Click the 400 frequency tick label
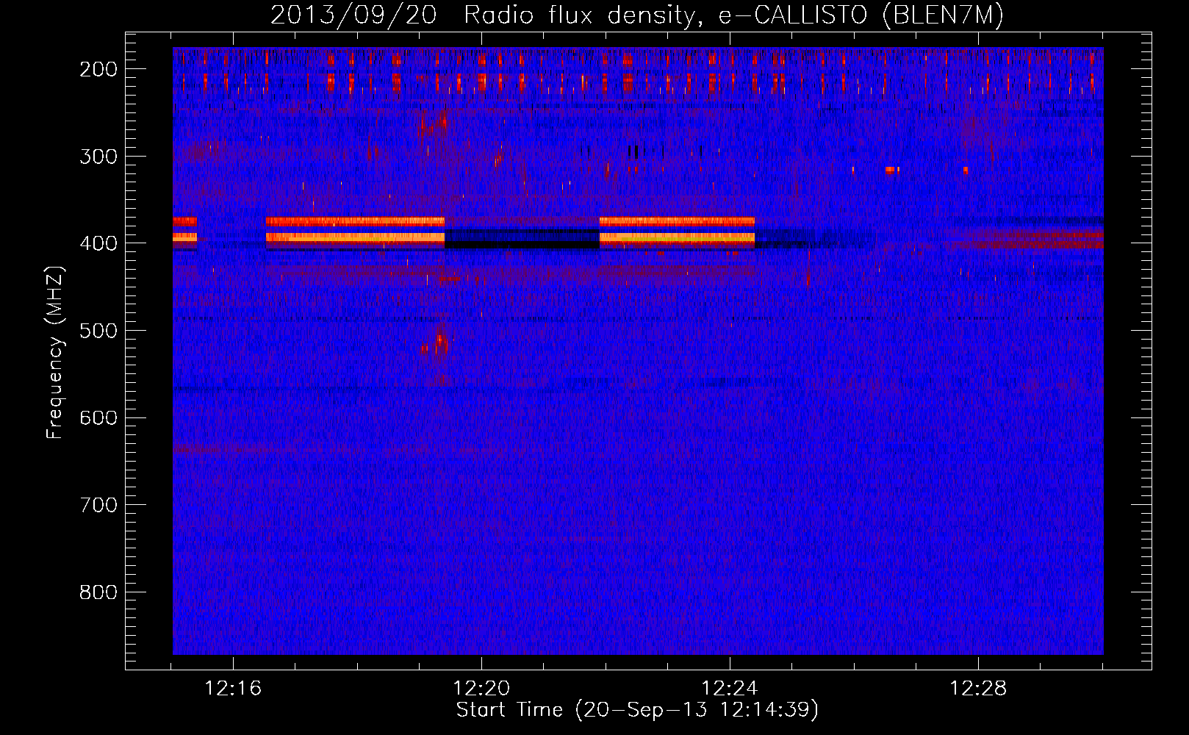1189x735 pixels. (x=98, y=243)
